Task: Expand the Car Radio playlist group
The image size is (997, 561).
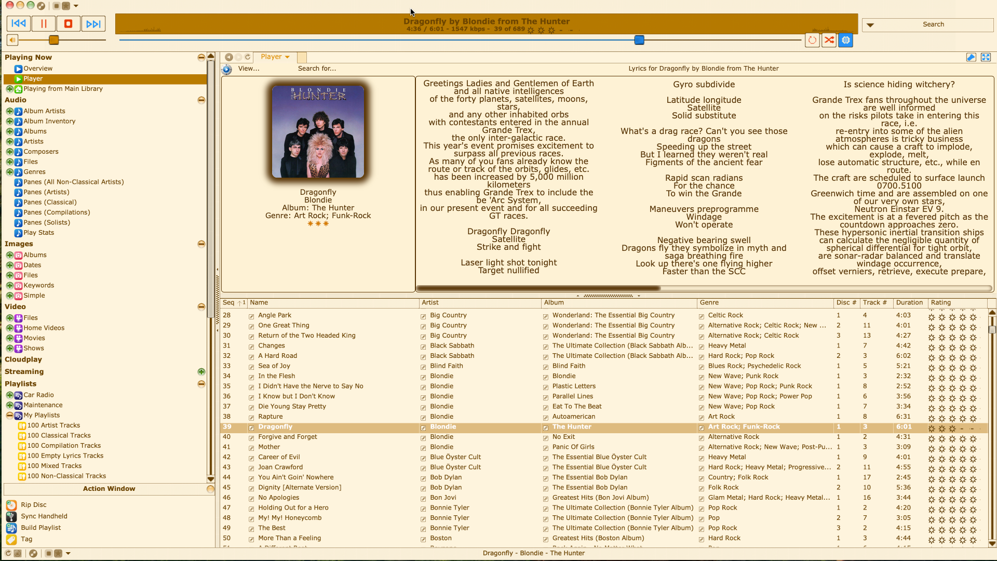Action: click(9, 395)
